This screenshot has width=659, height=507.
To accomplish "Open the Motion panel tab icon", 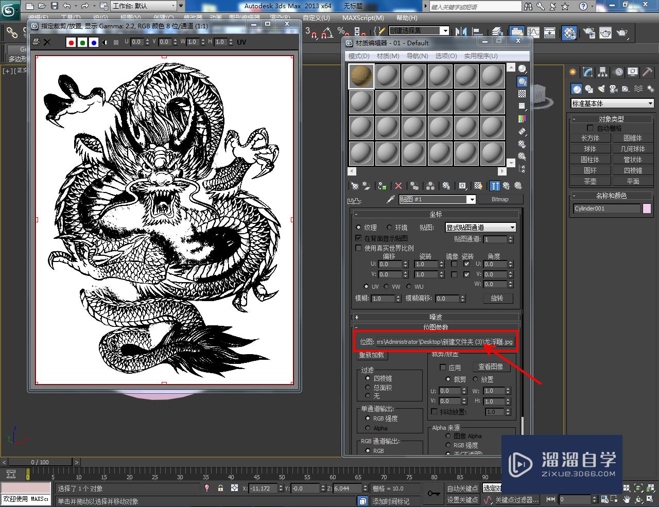I will pyautogui.click(x=618, y=72).
